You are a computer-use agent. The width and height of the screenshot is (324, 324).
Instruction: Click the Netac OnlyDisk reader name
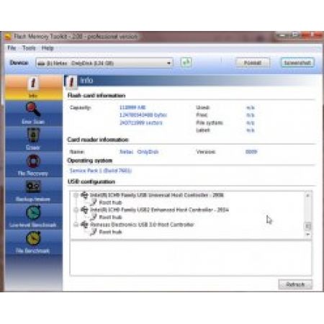tap(139, 152)
